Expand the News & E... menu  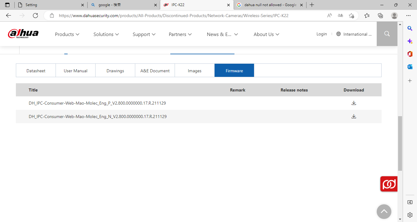(x=222, y=34)
